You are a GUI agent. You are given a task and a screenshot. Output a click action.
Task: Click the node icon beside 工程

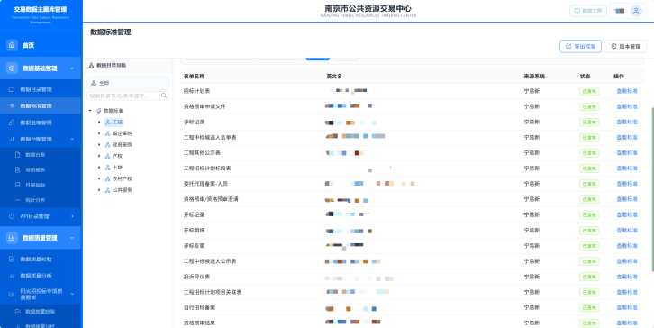tap(107, 123)
